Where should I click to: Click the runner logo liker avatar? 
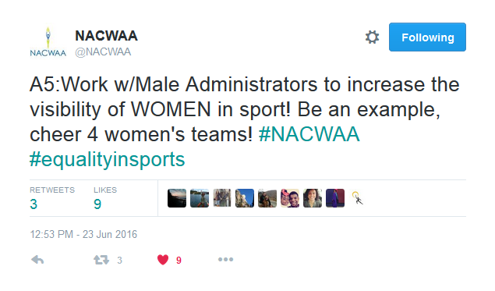pyautogui.click(x=357, y=198)
